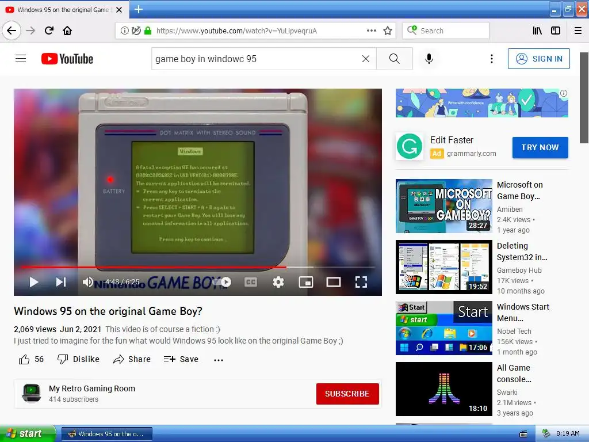The image size is (589, 442).
Task: Click the browser Search box
Action: pos(446,31)
